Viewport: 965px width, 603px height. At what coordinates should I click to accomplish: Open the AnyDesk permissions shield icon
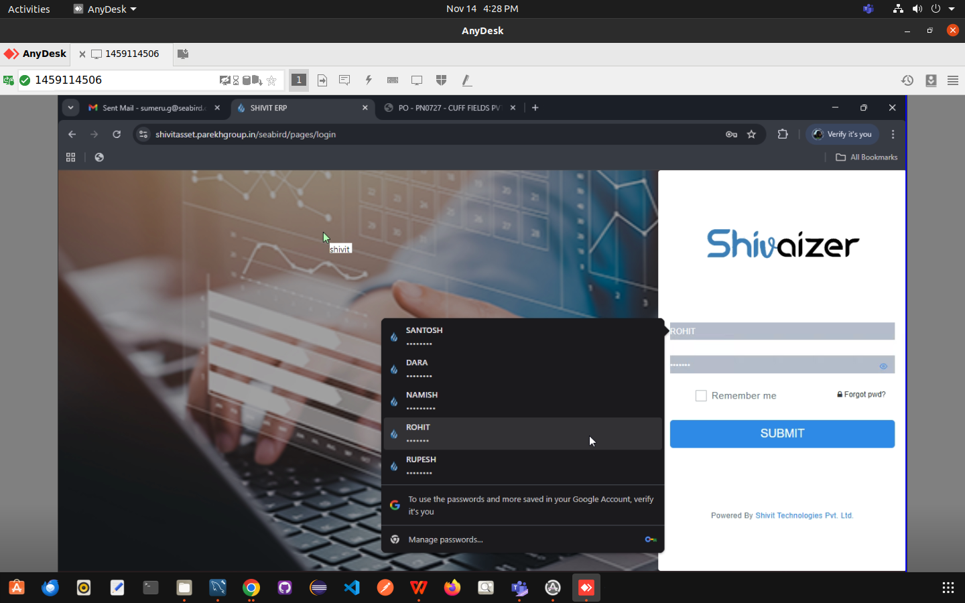pos(441,80)
